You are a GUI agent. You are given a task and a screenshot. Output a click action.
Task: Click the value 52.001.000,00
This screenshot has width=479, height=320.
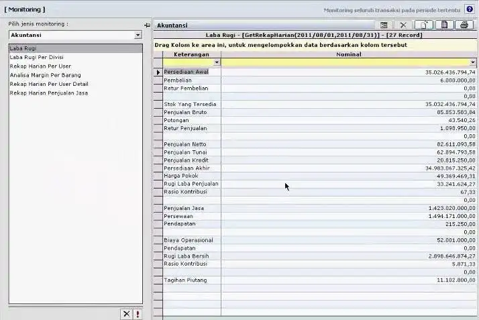point(456,240)
